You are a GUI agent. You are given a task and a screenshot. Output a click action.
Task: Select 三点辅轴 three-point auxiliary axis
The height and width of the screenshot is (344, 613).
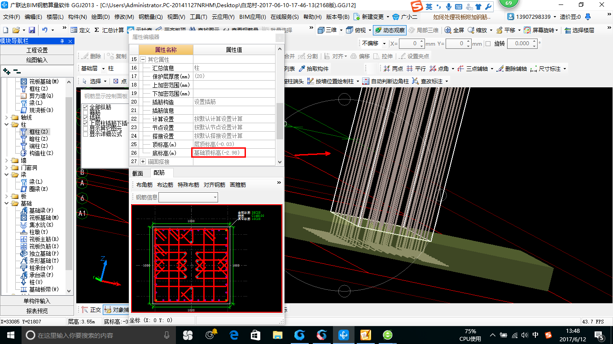point(472,69)
